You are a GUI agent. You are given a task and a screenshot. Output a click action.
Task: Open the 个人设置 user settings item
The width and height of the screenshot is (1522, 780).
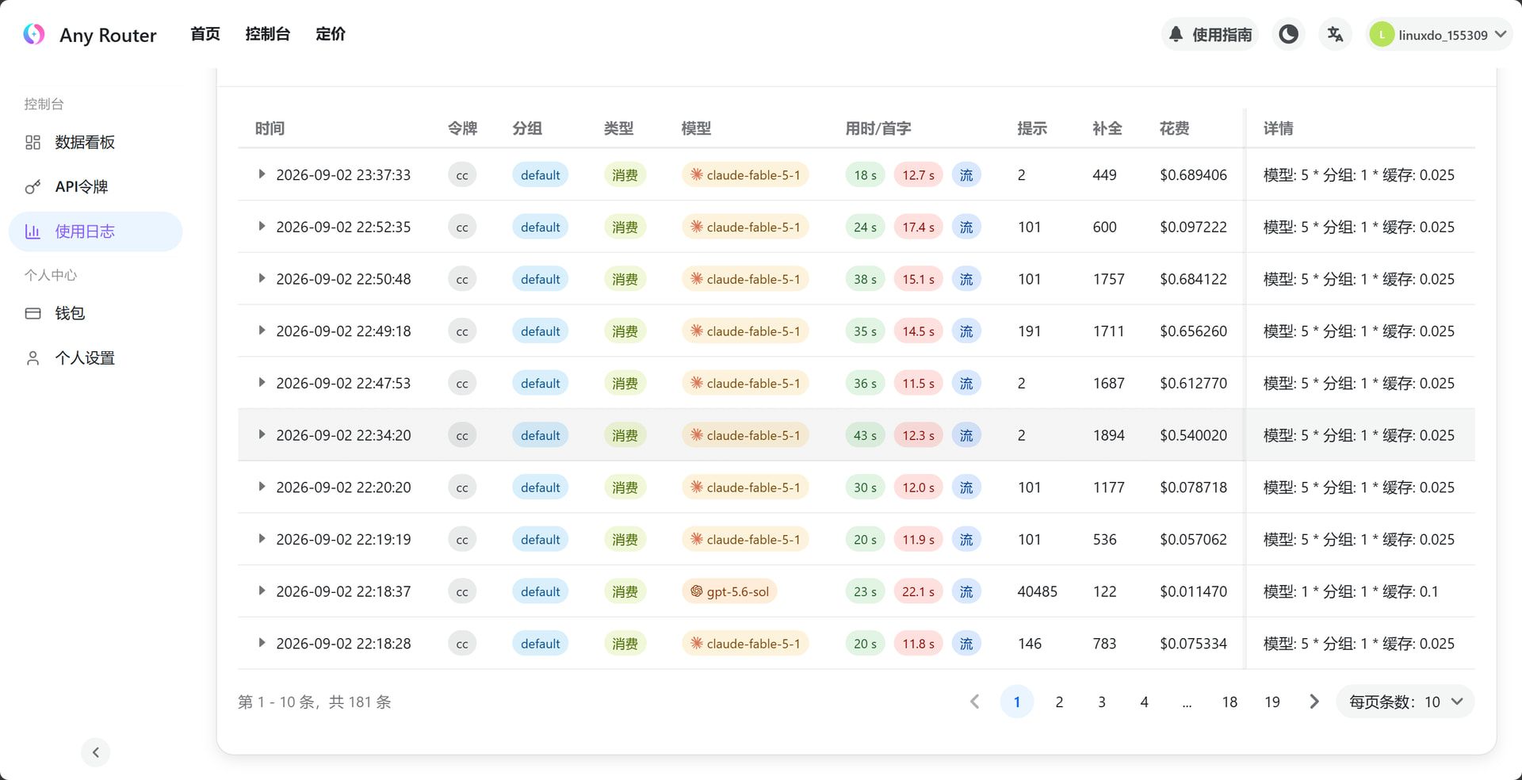95,357
